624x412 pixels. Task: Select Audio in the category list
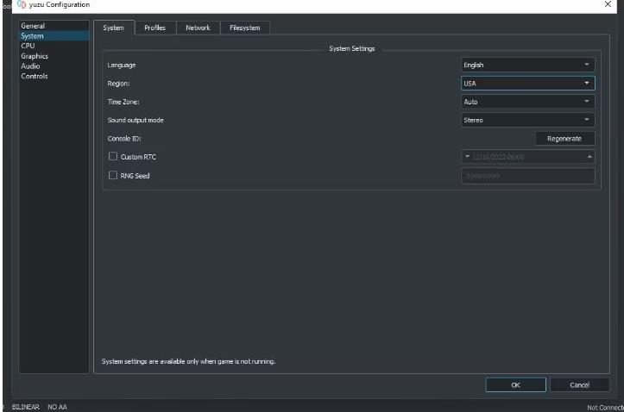pos(31,66)
